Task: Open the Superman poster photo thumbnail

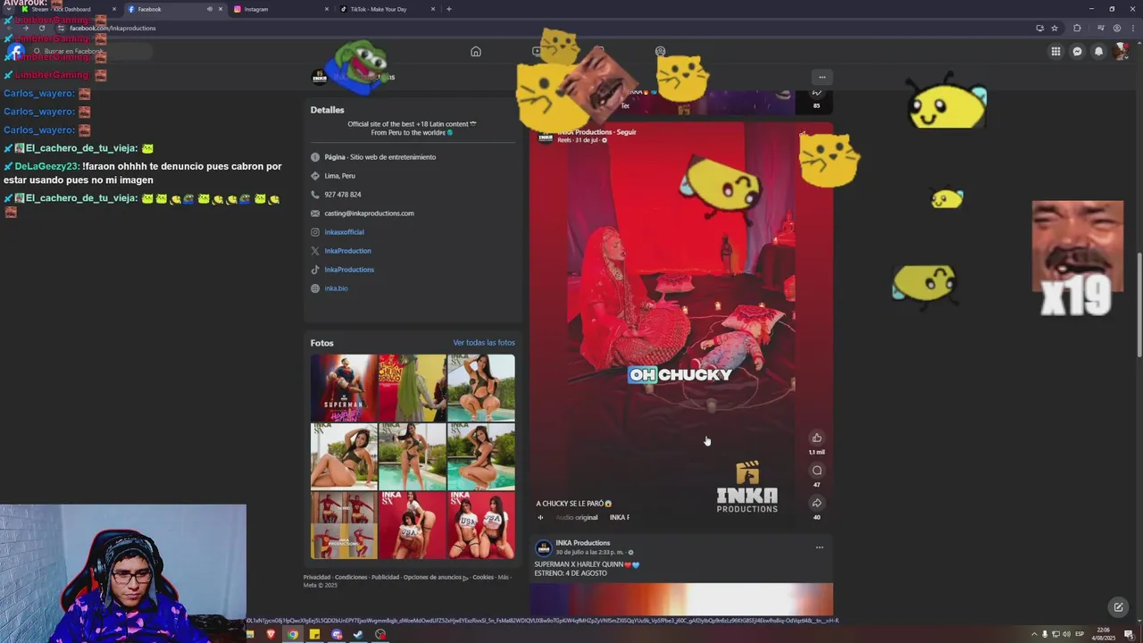Action: click(x=344, y=388)
